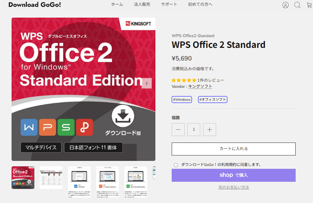313x203 pixels.
Task: Open the shopping cart icon
Action: (x=309, y=5)
